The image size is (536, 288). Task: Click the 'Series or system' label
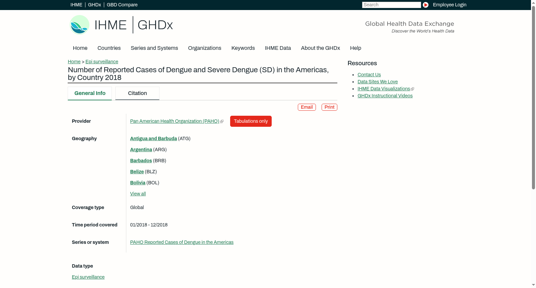(x=90, y=242)
